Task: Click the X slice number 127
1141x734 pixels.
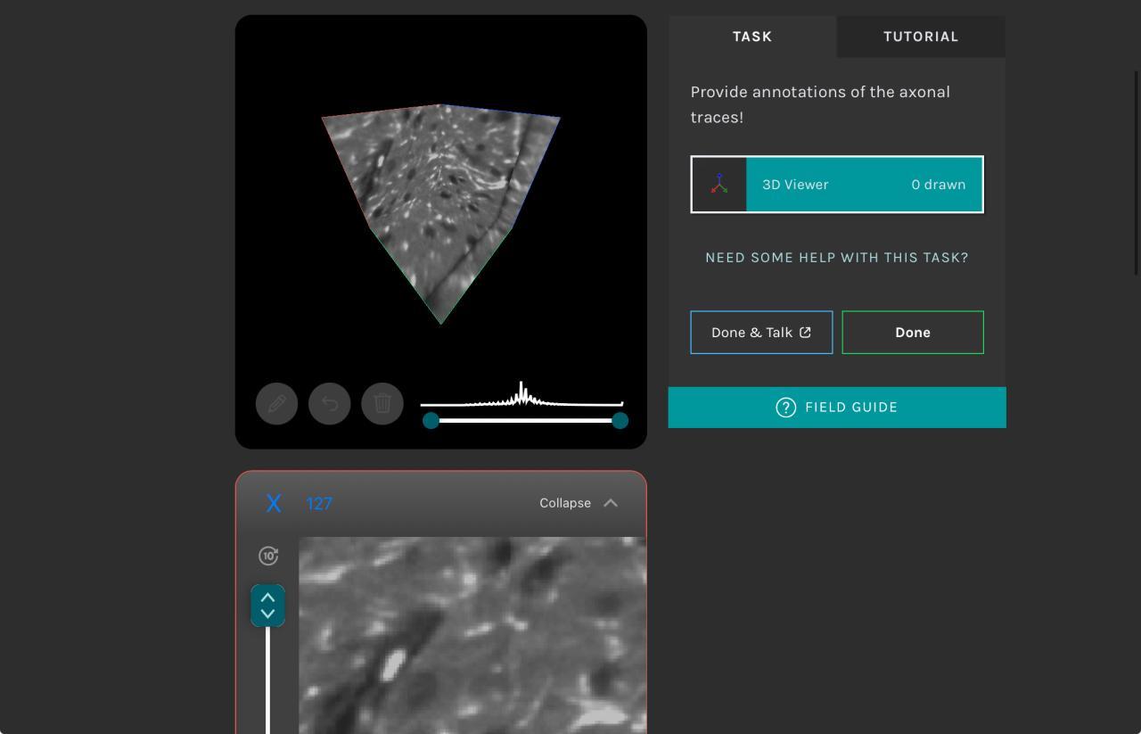Action: point(319,504)
